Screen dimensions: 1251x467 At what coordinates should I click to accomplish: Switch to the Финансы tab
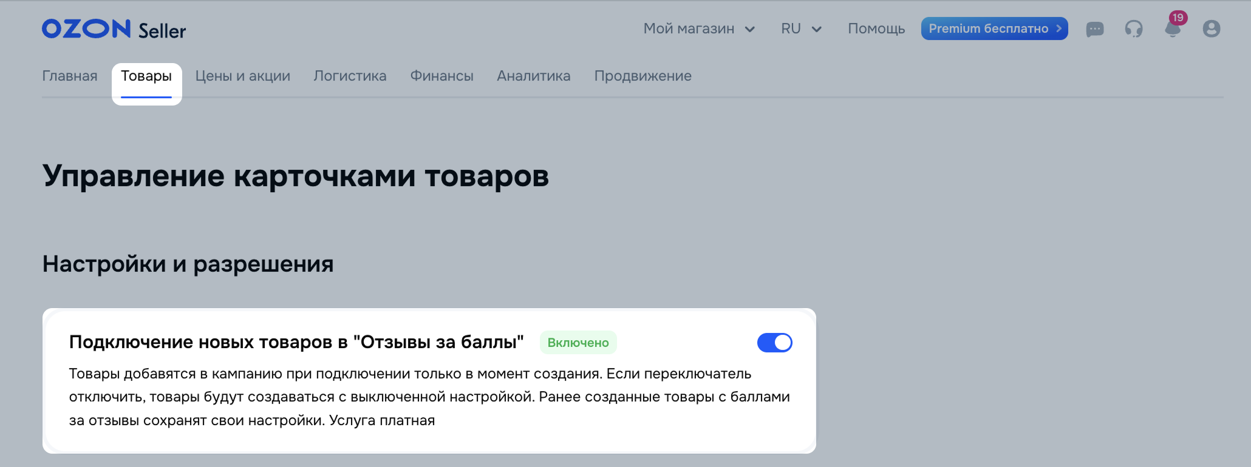[x=441, y=76]
